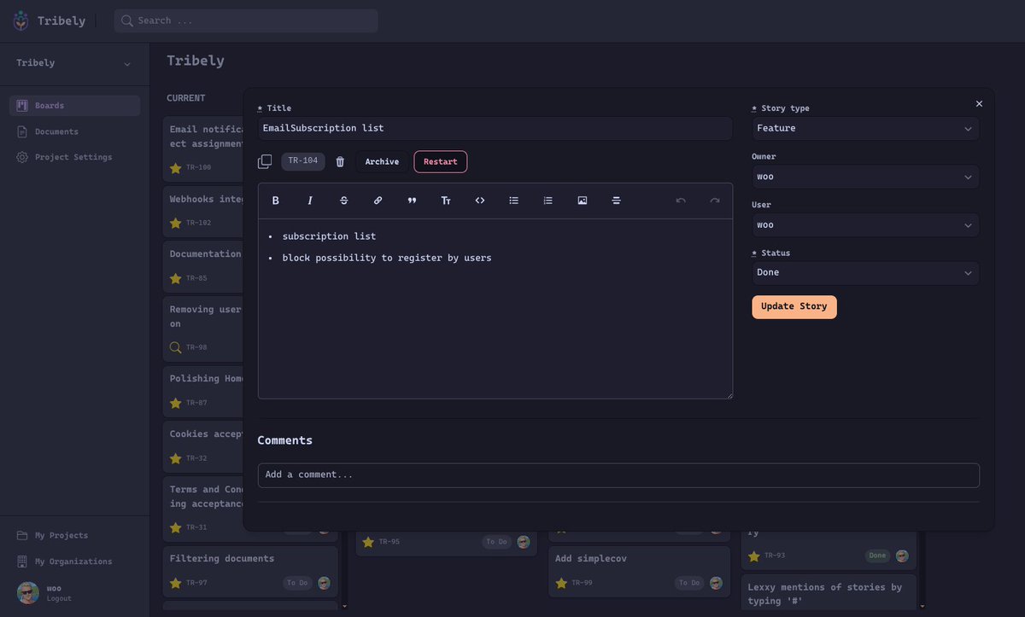Click the assignee avatar on TR-93 card

coord(902,556)
